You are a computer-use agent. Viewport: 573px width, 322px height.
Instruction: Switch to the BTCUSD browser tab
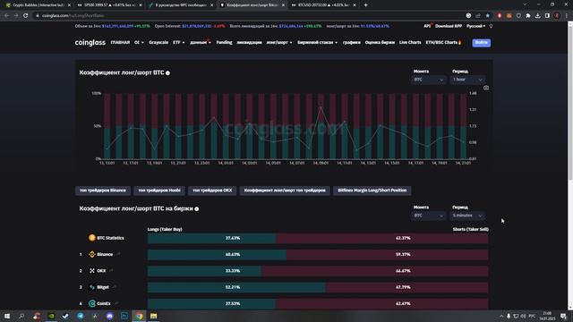click(x=323, y=5)
